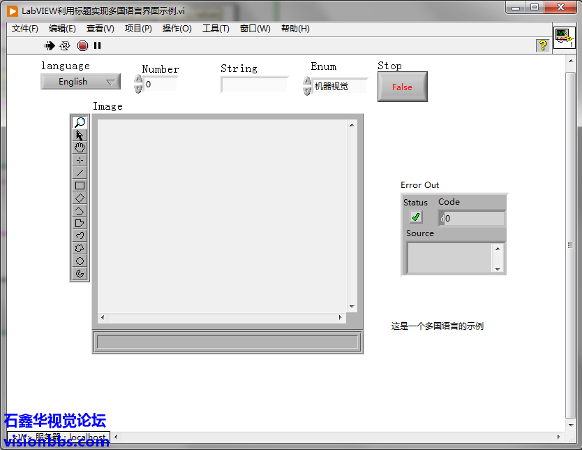Open the context help question mark
The width and height of the screenshot is (582, 450).
(542, 45)
